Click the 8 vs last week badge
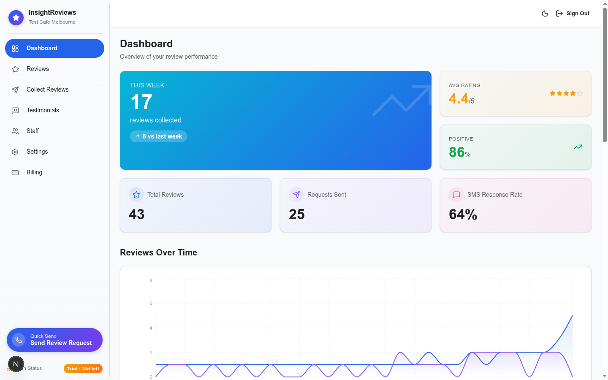 tap(158, 136)
